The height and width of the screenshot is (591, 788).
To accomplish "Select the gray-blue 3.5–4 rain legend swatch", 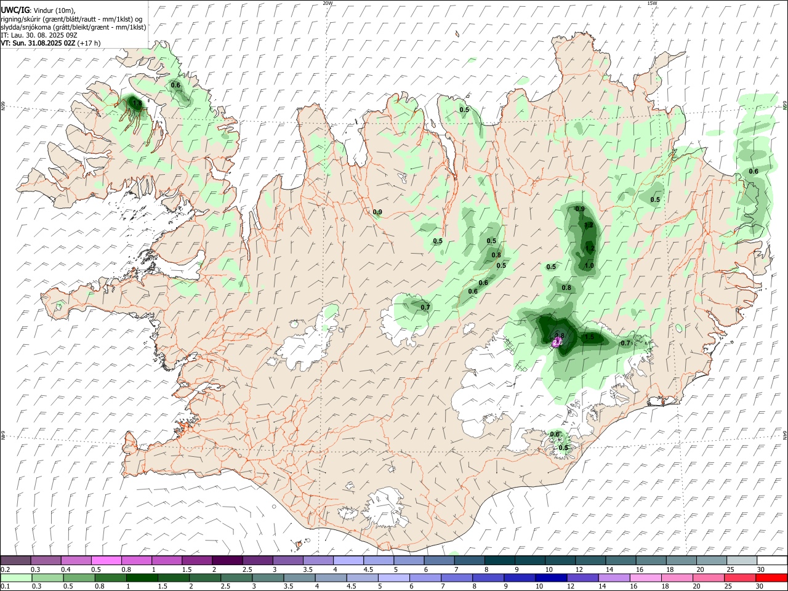I will coord(300,577).
